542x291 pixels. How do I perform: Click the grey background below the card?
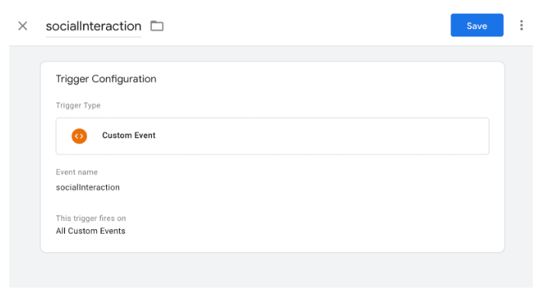tap(273, 270)
